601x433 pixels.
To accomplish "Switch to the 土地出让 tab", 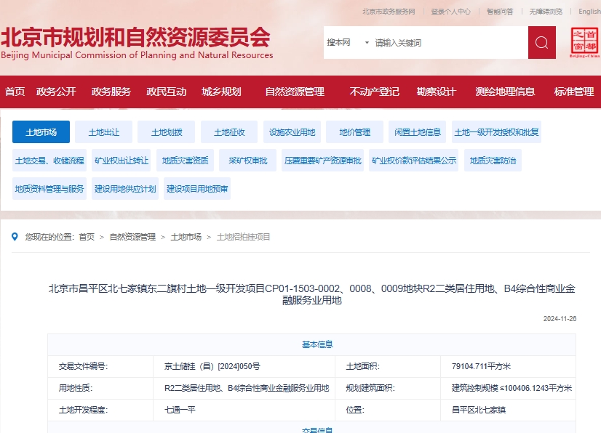I will [104, 132].
